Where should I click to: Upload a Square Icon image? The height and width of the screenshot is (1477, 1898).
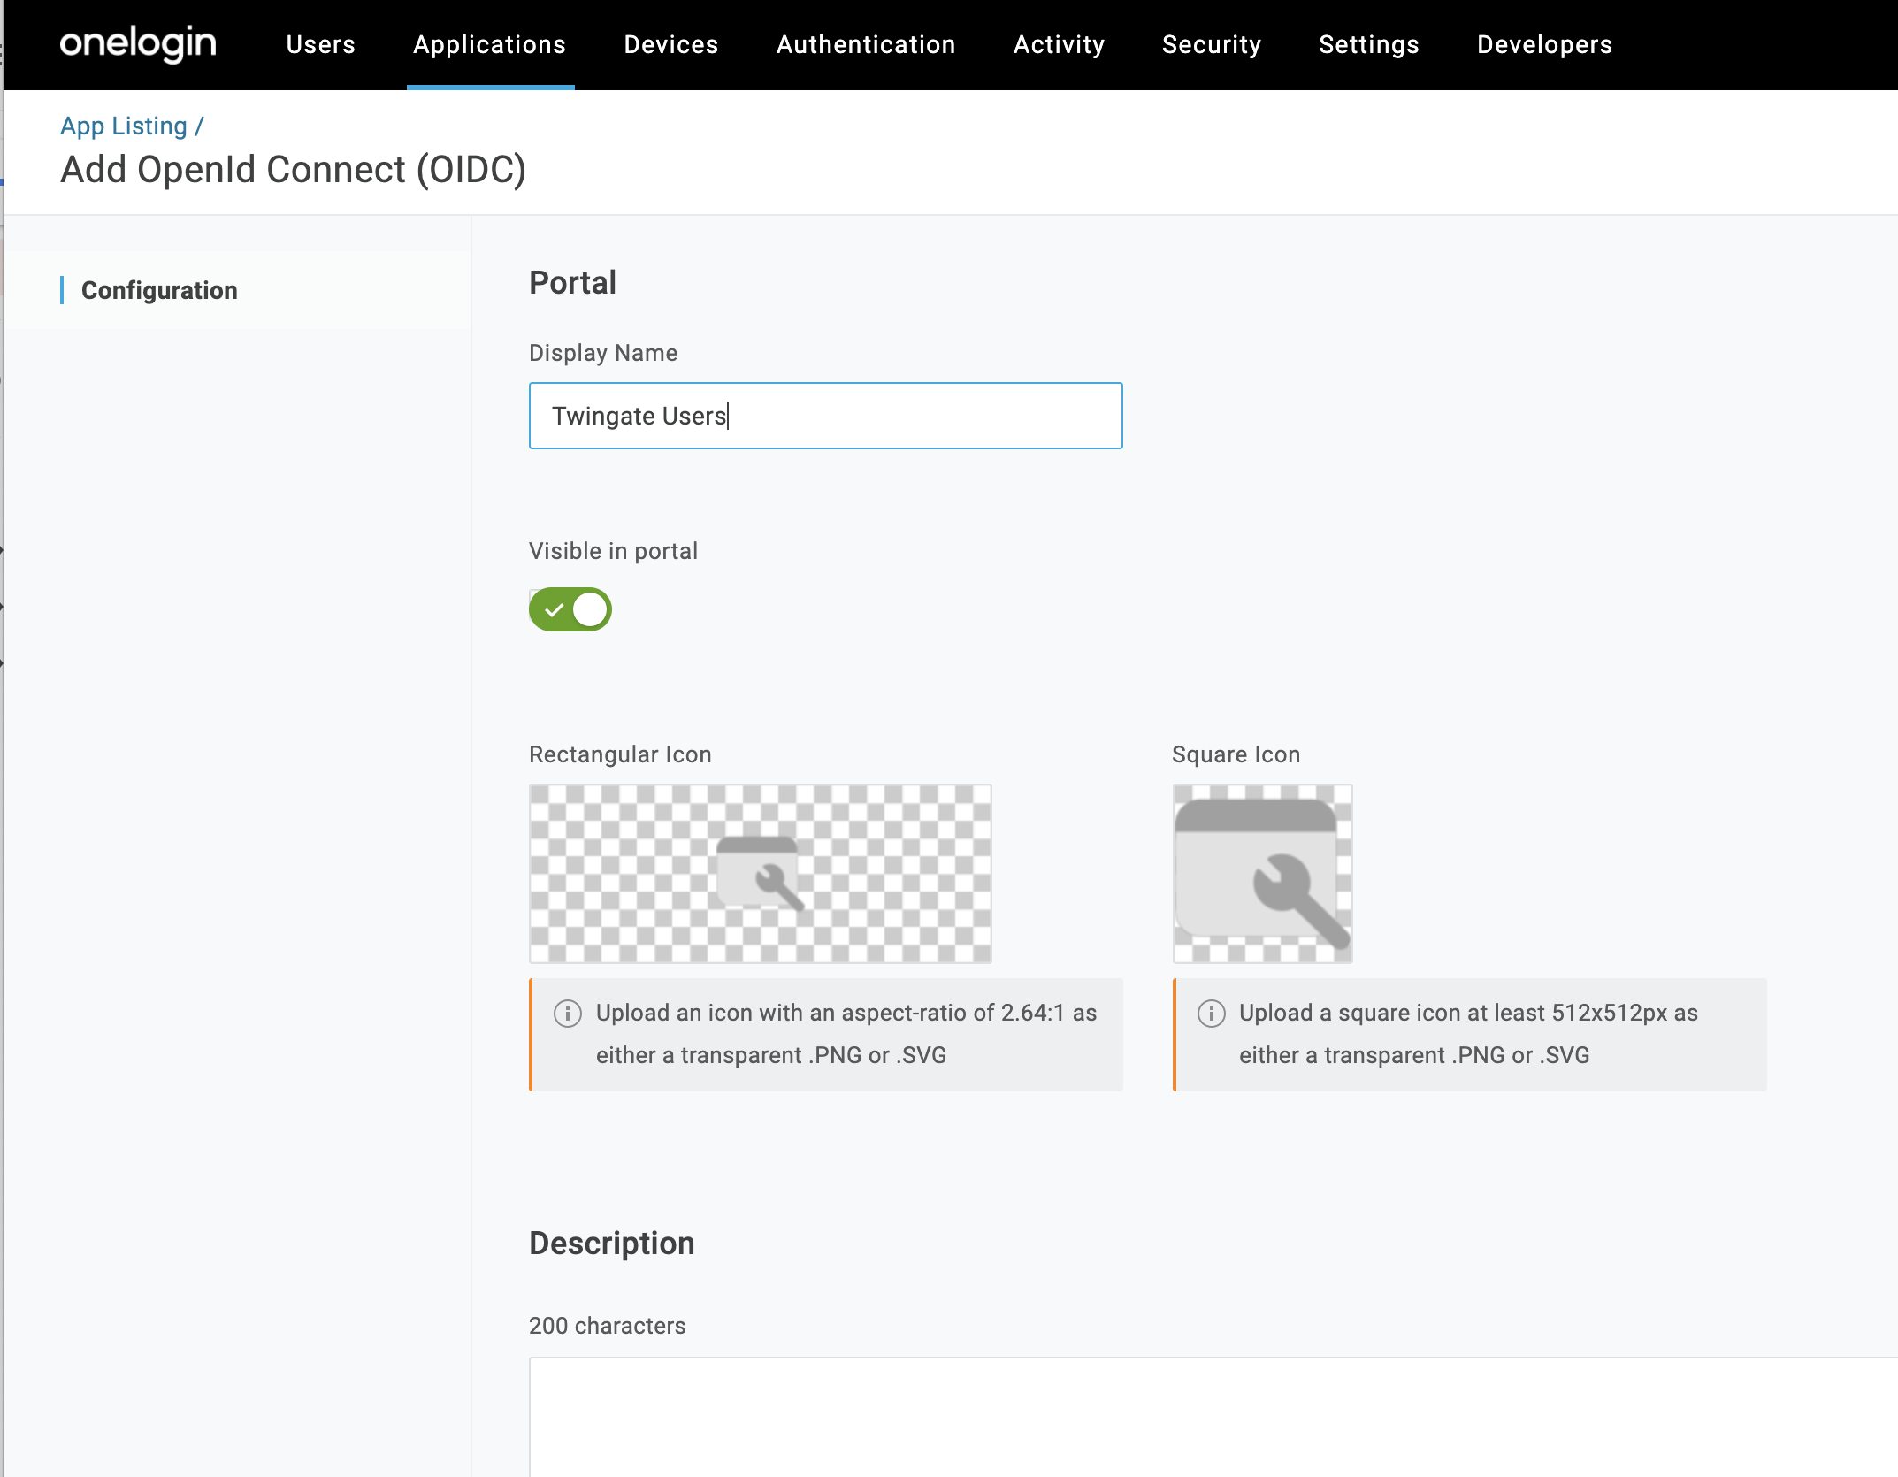coord(1263,874)
